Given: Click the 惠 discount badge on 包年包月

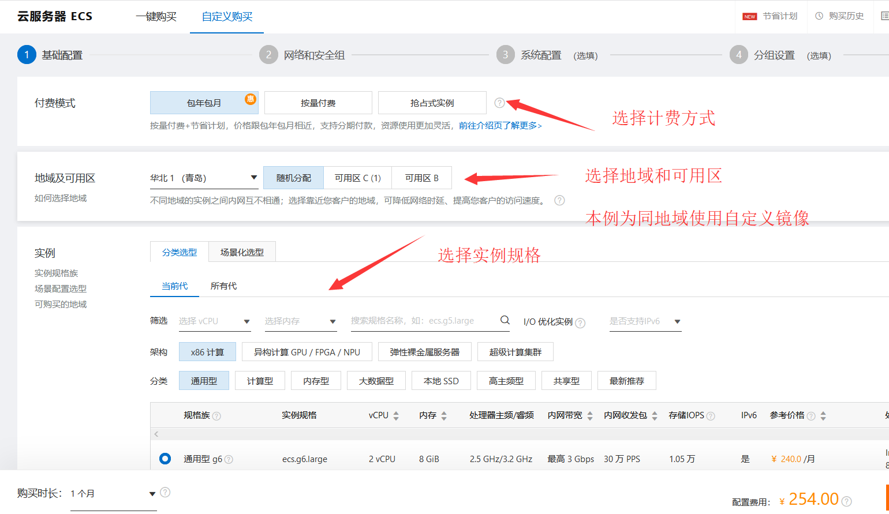Looking at the screenshot, I should point(251,99).
